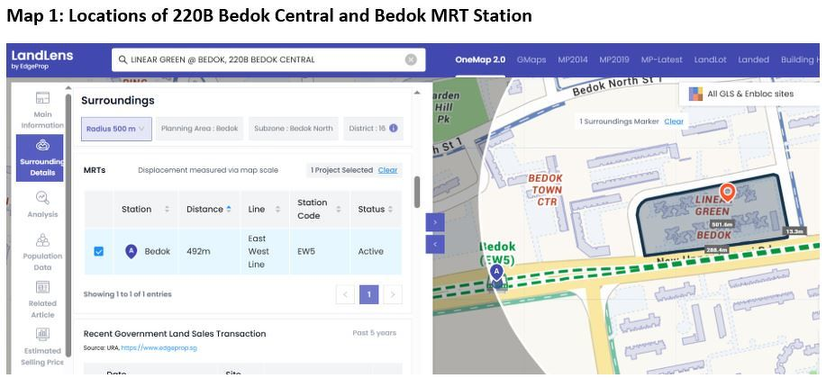The image size is (826, 378).
Task: Collapse side panel with left arrow button
Action: 435,244
